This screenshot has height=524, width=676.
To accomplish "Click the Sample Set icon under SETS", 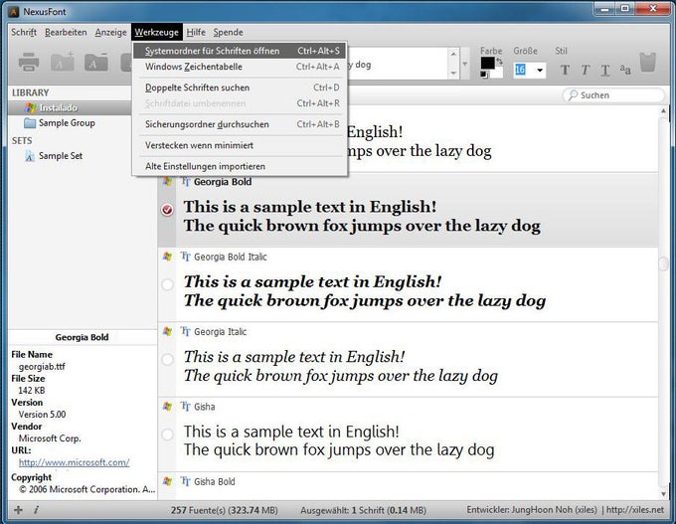I will pyautogui.click(x=29, y=156).
